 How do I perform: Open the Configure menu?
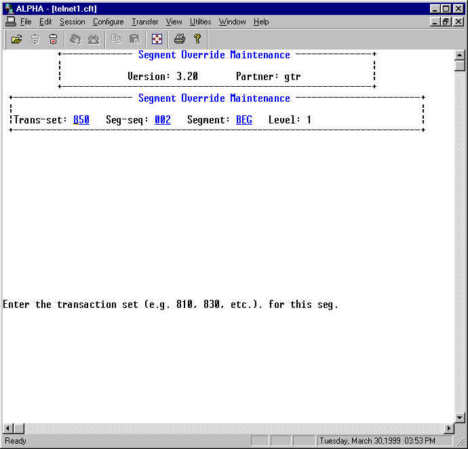(x=108, y=22)
